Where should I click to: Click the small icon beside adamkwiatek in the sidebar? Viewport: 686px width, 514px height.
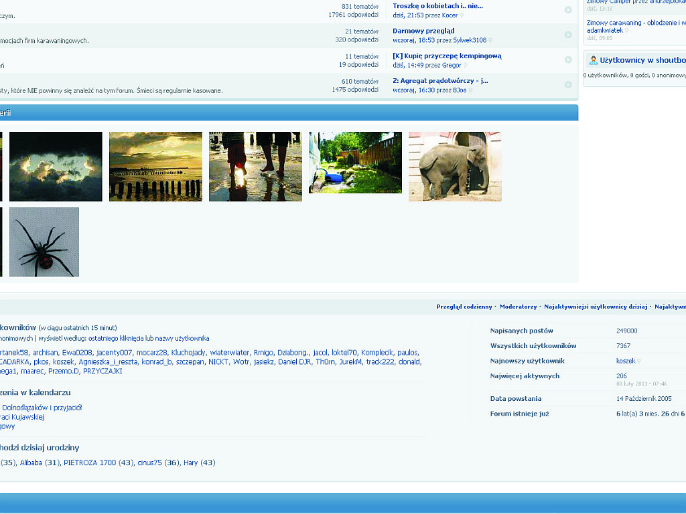(627, 31)
